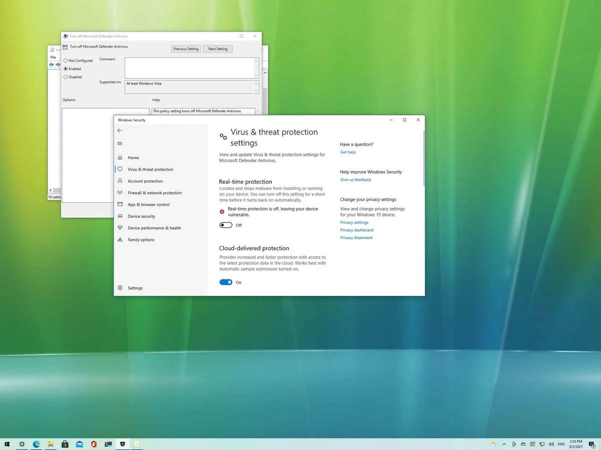Click the red error icon by the real-time protection warning
The image size is (601, 450).
[x=222, y=211]
